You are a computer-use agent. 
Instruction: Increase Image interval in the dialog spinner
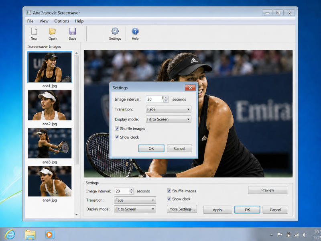pyautogui.click(x=166, y=98)
